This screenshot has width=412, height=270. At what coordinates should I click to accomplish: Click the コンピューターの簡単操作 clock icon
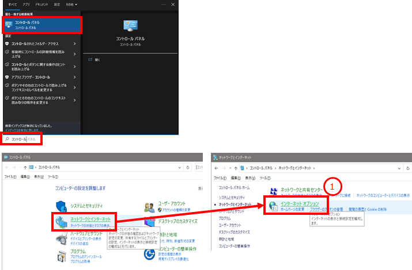(149, 254)
